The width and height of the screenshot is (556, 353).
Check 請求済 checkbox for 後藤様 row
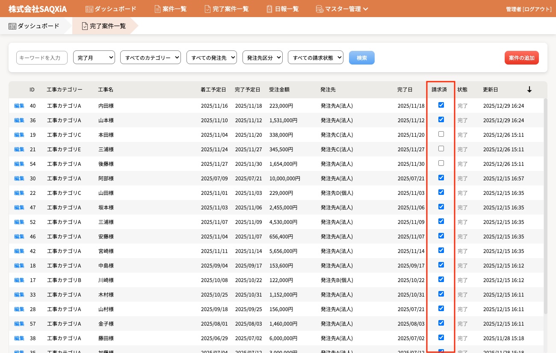coord(441,163)
